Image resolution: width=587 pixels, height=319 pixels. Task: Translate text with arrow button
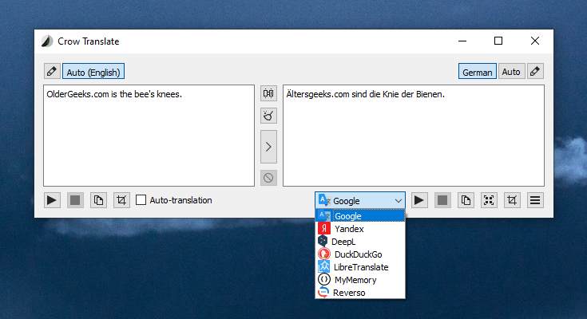click(x=268, y=147)
